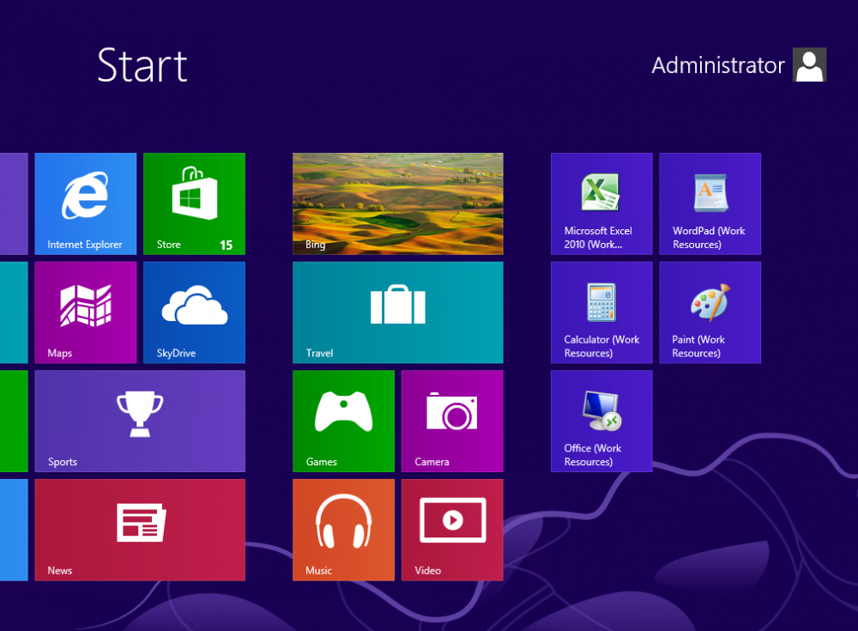Open the Maps tile
Viewport: 858px width, 631px height.
pyautogui.click(x=85, y=312)
